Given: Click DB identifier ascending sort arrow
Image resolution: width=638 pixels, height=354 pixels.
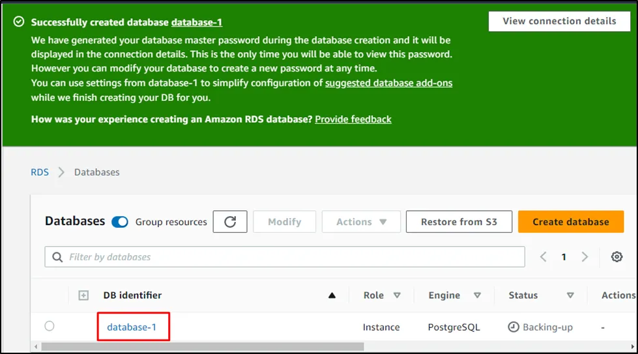Looking at the screenshot, I should pos(332,295).
